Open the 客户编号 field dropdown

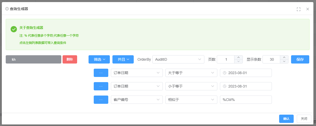click(x=137, y=100)
